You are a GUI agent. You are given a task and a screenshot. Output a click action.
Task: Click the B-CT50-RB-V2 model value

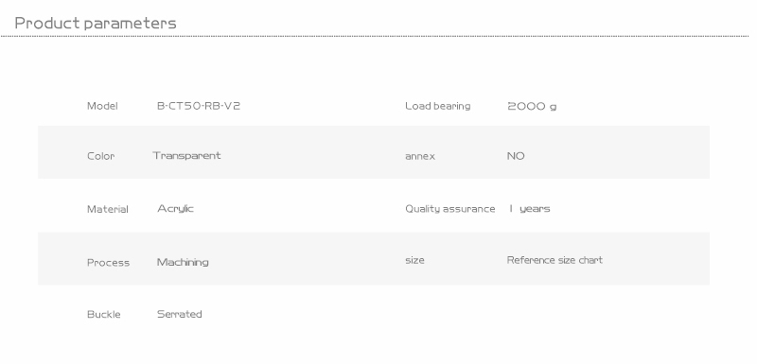(199, 106)
